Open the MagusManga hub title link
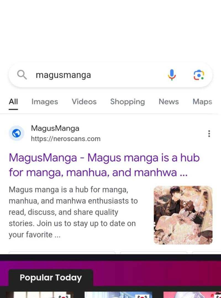Image resolution: width=221 pixels, height=298 pixels. pos(104,165)
